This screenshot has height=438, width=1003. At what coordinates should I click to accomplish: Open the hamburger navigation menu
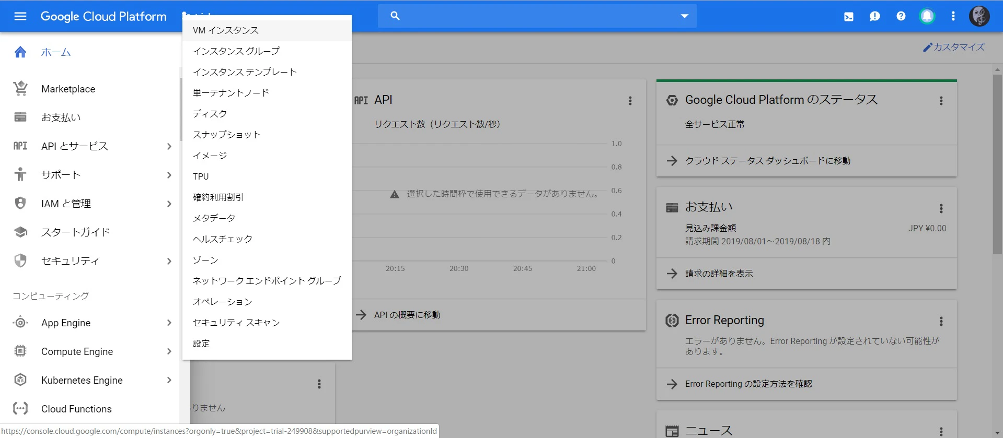point(20,16)
